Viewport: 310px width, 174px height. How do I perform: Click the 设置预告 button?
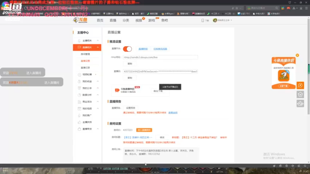(131, 108)
